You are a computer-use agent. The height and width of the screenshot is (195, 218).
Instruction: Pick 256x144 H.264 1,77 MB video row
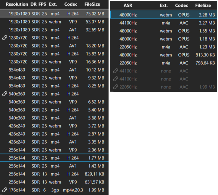pyautogui.click(x=54, y=158)
